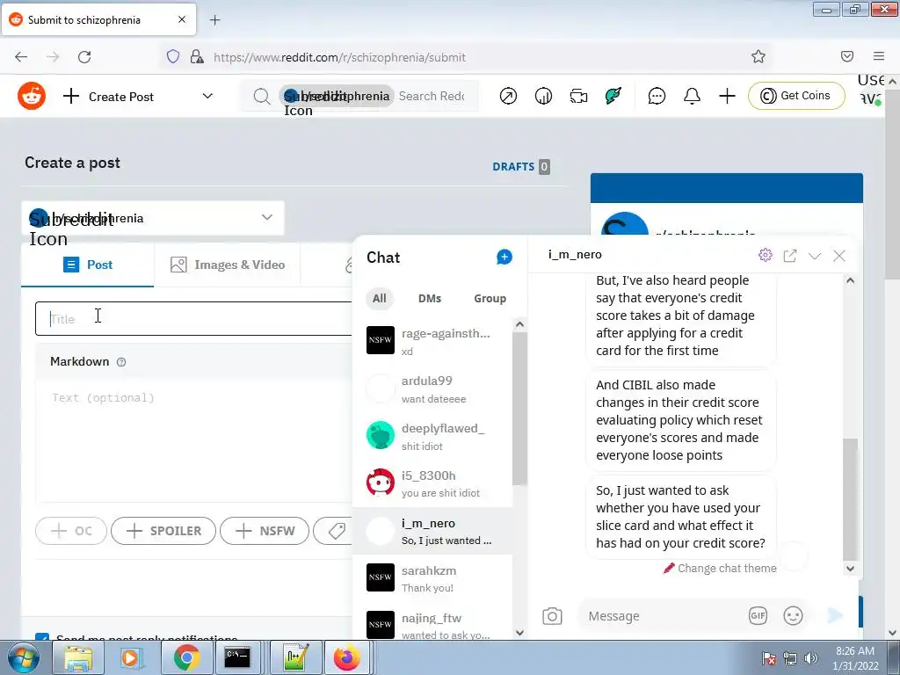Open Notepad++ from the taskbar
The height and width of the screenshot is (675, 900).
(296, 657)
